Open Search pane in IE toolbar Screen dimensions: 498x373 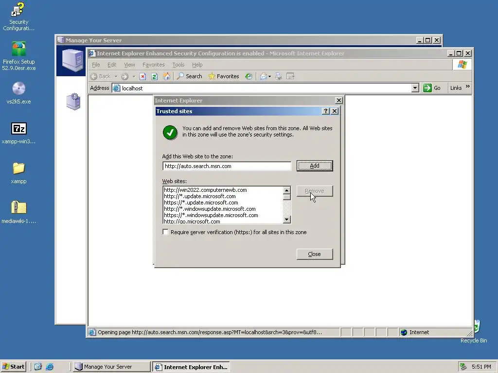coord(190,76)
